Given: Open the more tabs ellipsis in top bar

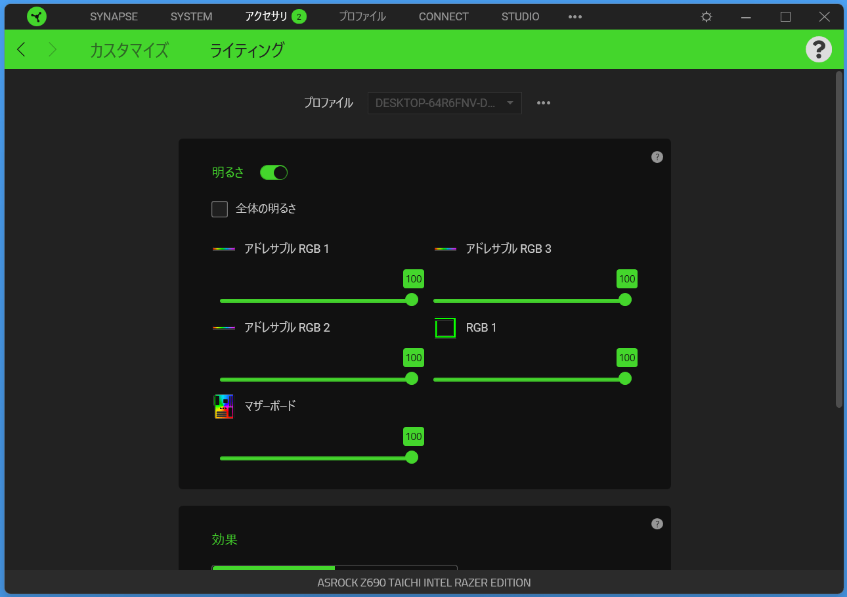Looking at the screenshot, I should click(x=575, y=17).
